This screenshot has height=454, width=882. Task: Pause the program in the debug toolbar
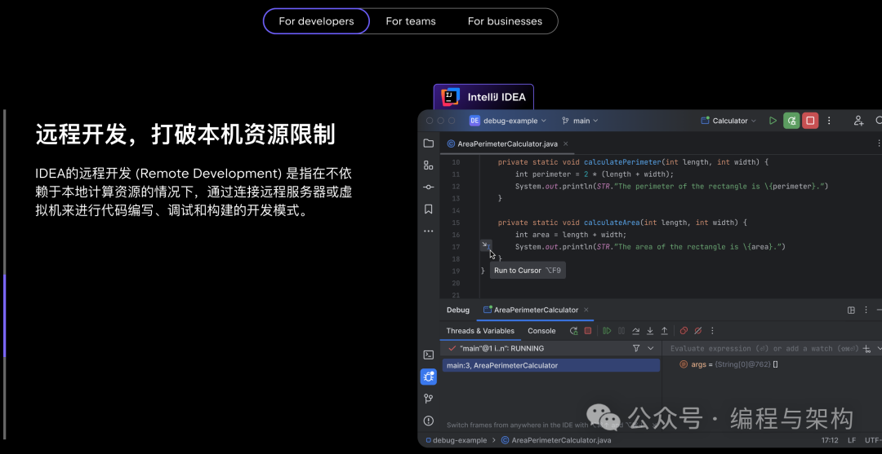point(621,331)
